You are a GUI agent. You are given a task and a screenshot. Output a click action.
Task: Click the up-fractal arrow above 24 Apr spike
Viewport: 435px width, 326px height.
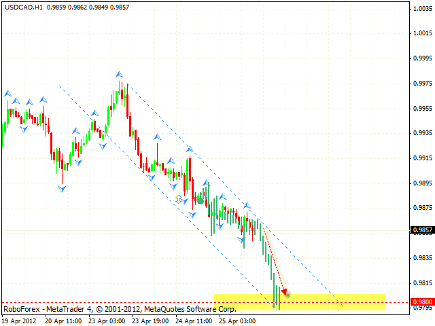(190, 151)
